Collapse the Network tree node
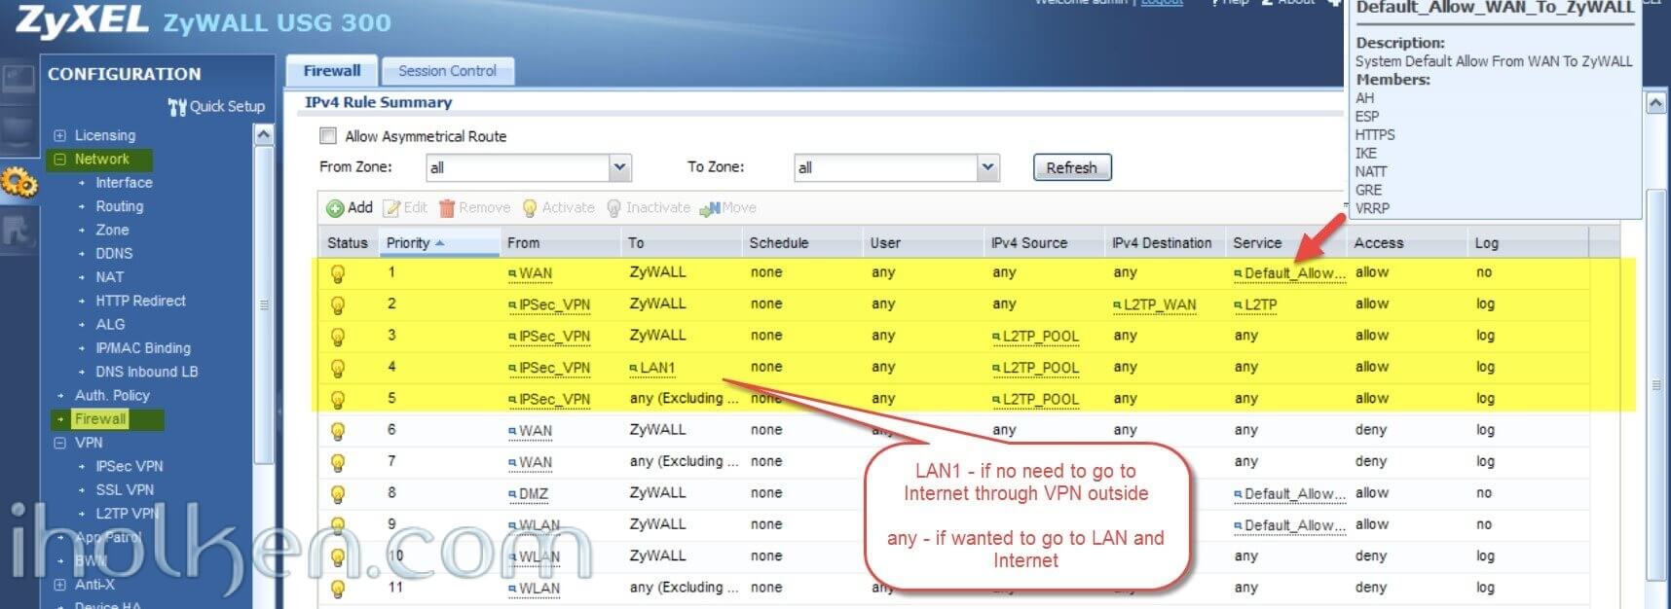 point(60,159)
